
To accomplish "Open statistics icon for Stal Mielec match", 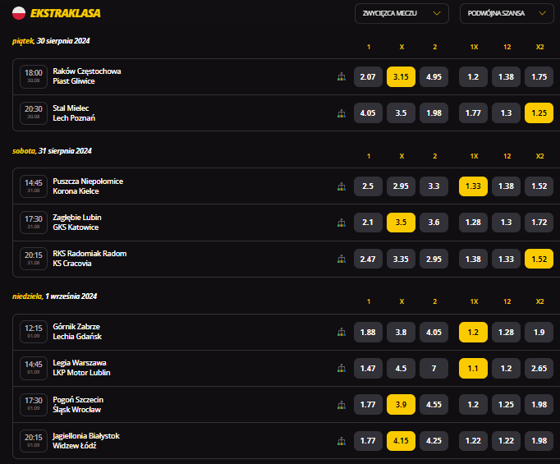I will pos(341,113).
